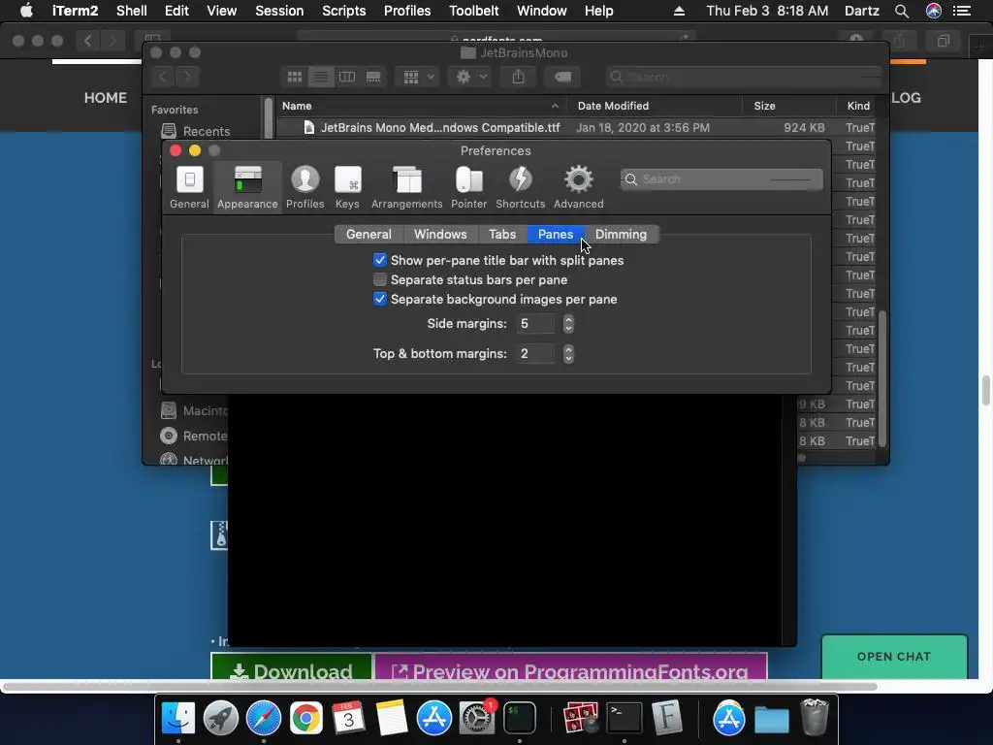The image size is (993, 745).
Task: Click Spotlight search icon in menu bar
Action: point(902,11)
